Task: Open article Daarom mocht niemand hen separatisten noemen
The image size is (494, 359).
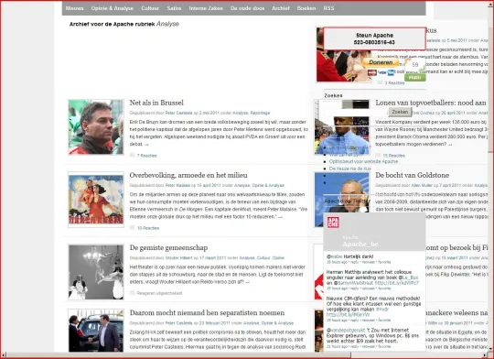Action: (x=207, y=312)
